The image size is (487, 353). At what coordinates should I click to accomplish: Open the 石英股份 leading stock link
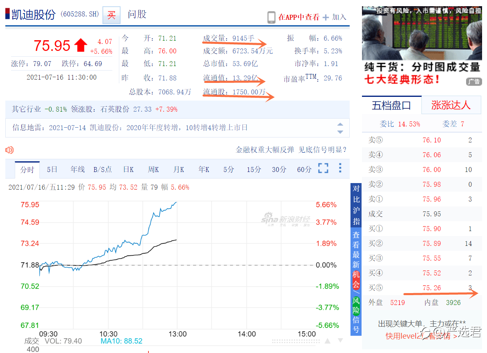click(115, 109)
